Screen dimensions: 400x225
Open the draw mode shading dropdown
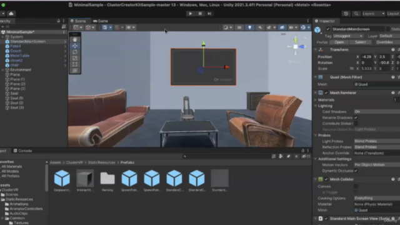point(227,27)
